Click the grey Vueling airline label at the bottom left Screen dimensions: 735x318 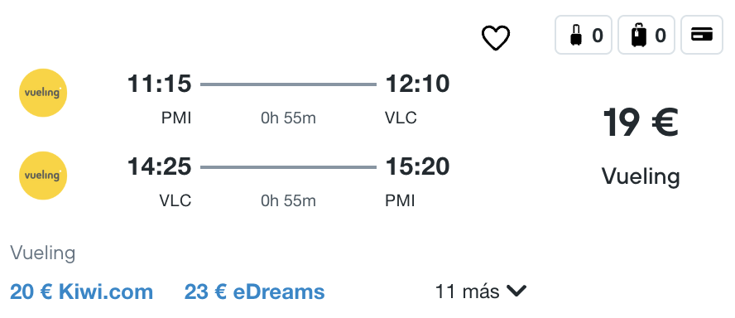pyautogui.click(x=43, y=253)
